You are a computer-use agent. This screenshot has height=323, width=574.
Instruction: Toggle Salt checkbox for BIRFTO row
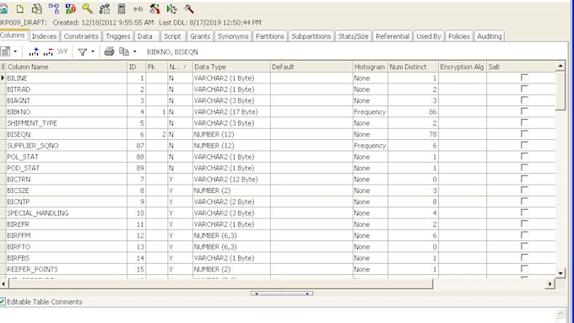(x=524, y=246)
